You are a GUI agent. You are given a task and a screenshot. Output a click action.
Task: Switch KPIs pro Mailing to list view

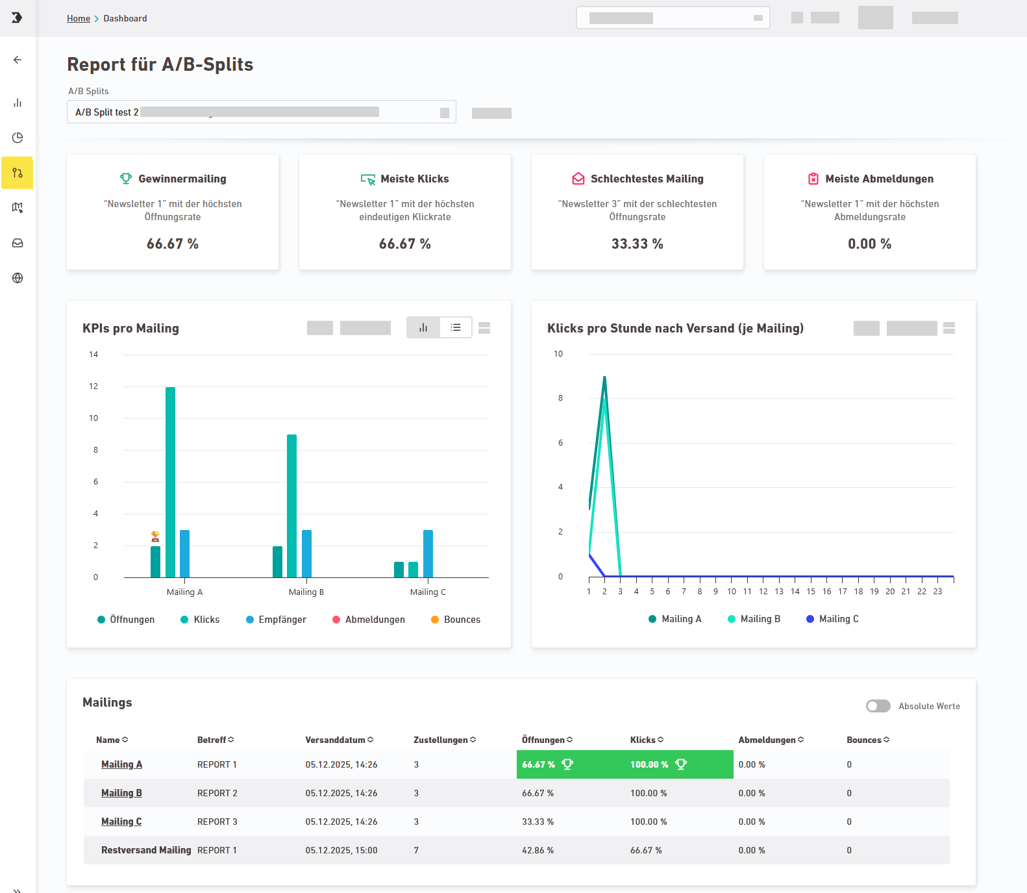(x=456, y=328)
